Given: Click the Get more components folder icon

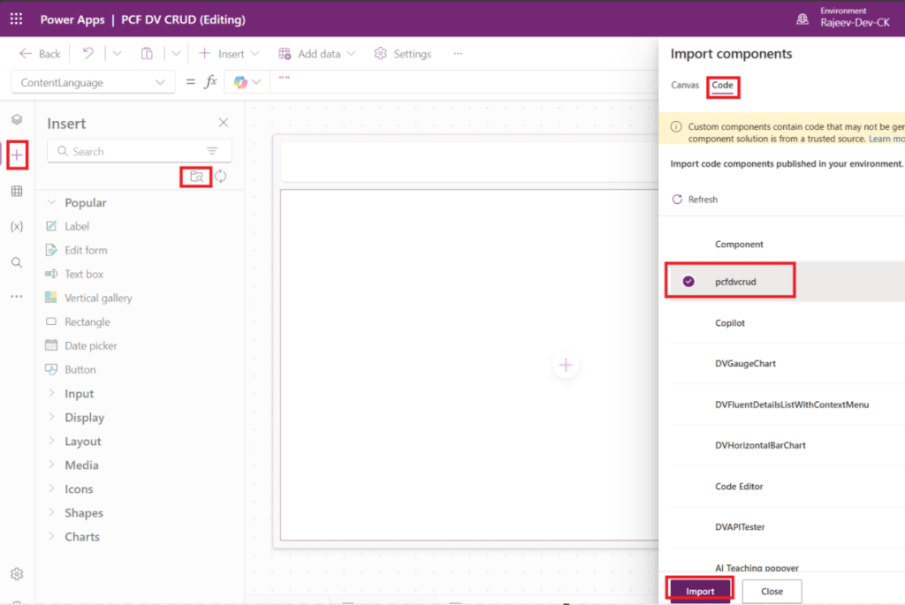Looking at the screenshot, I should [196, 177].
